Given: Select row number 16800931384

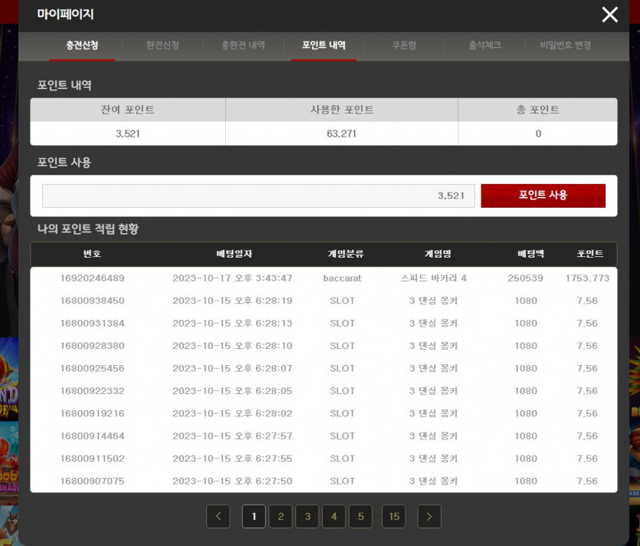Looking at the screenshot, I should 92,323.
